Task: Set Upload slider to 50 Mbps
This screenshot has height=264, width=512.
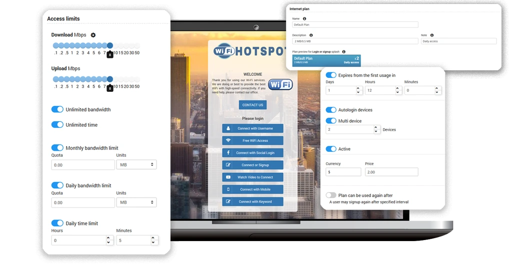Action: 137,79
